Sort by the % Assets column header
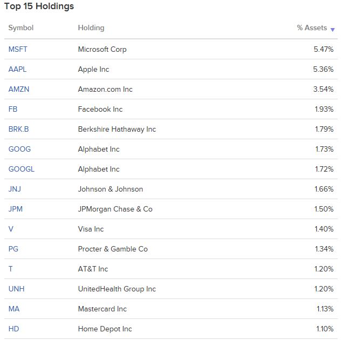This screenshot has height=340, width=341. (312, 28)
